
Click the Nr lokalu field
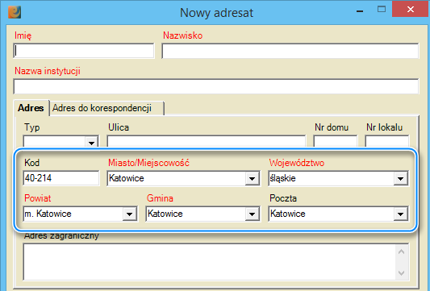pos(386,142)
